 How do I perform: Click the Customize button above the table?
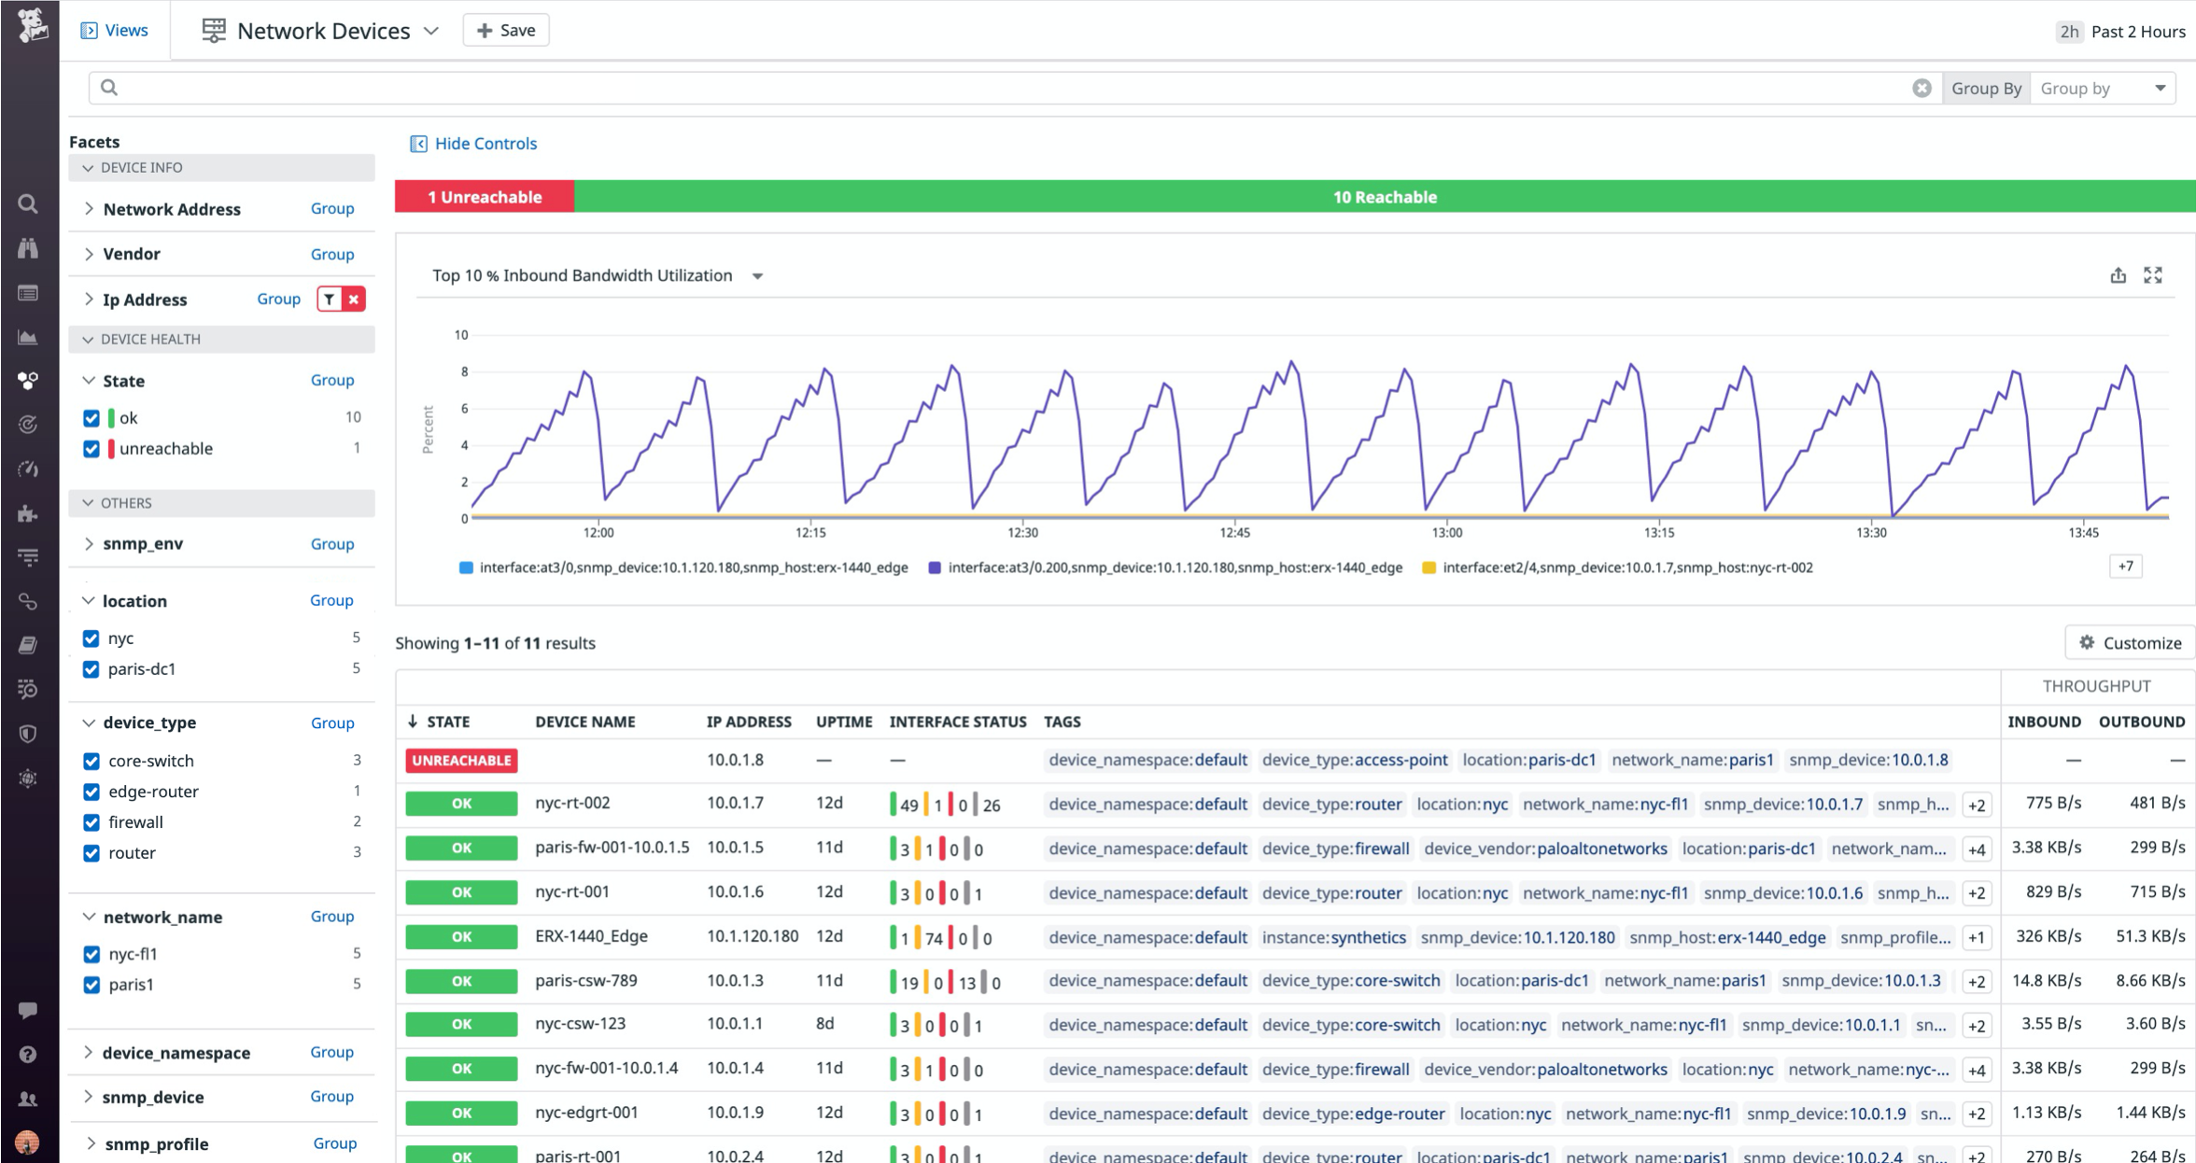tap(2130, 642)
